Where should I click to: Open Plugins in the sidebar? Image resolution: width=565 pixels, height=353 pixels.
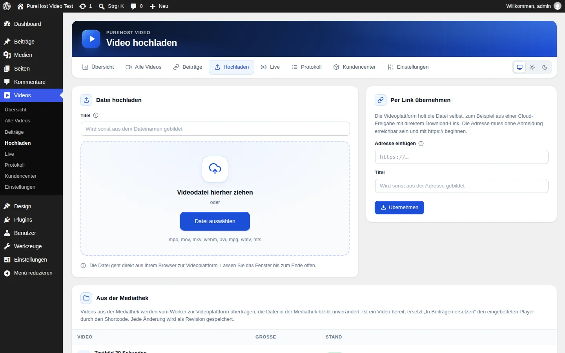click(x=31, y=220)
